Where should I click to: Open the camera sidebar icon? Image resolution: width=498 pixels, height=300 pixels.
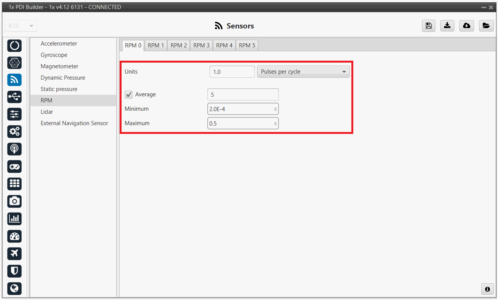click(x=14, y=201)
